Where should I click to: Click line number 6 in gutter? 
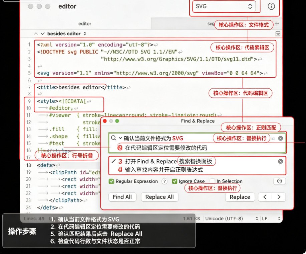29,80
